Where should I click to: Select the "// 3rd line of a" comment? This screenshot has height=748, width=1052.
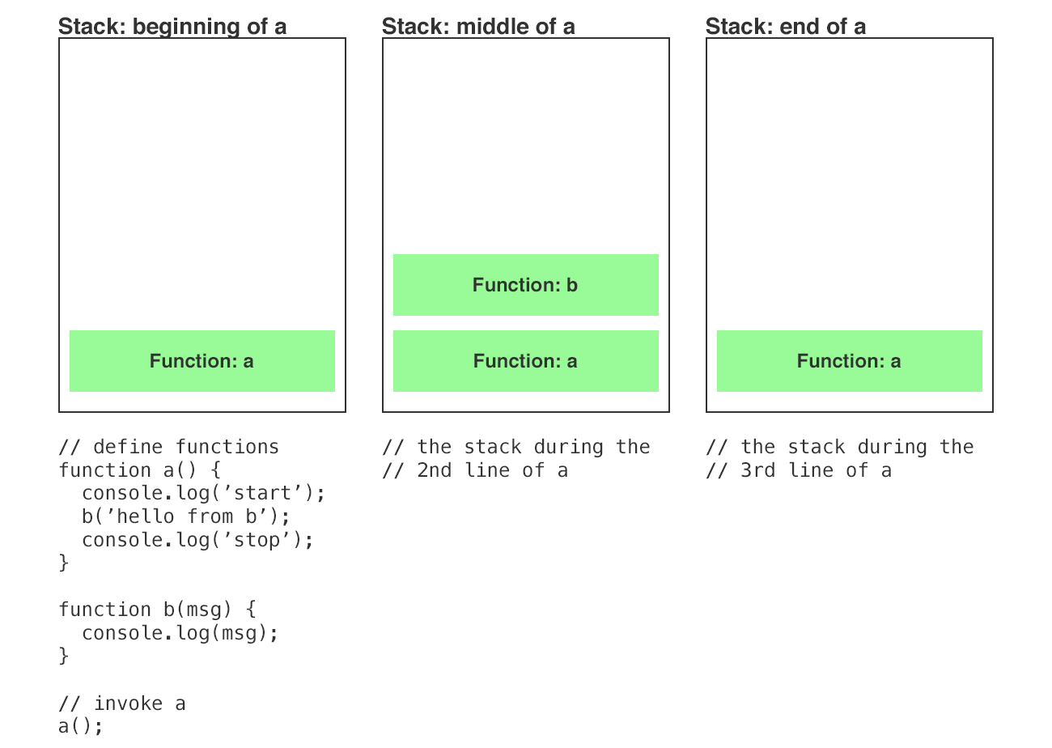coord(799,470)
